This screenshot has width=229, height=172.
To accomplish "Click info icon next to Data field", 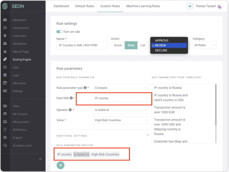I will pos(71,98).
